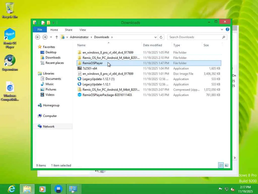
Task: Click the Search Downloads field
Action: tap(195, 37)
